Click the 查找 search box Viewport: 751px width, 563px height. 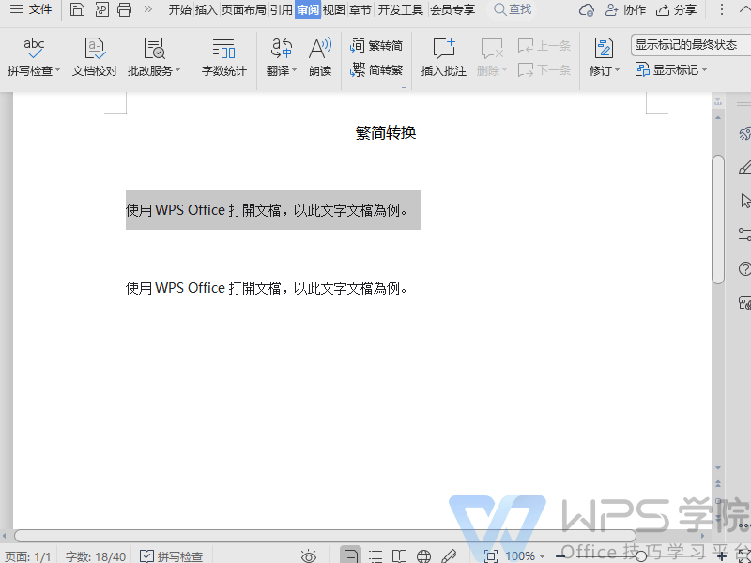click(513, 9)
